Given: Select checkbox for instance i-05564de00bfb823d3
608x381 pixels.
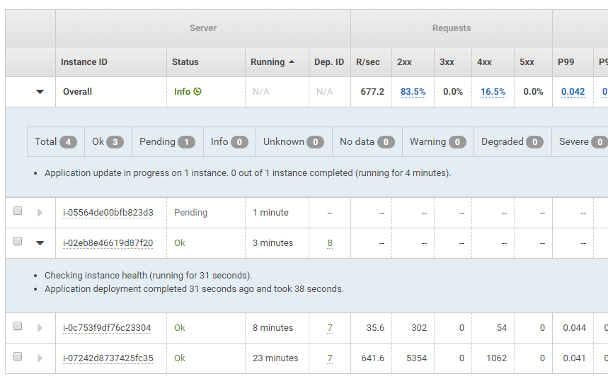Looking at the screenshot, I should (x=18, y=211).
